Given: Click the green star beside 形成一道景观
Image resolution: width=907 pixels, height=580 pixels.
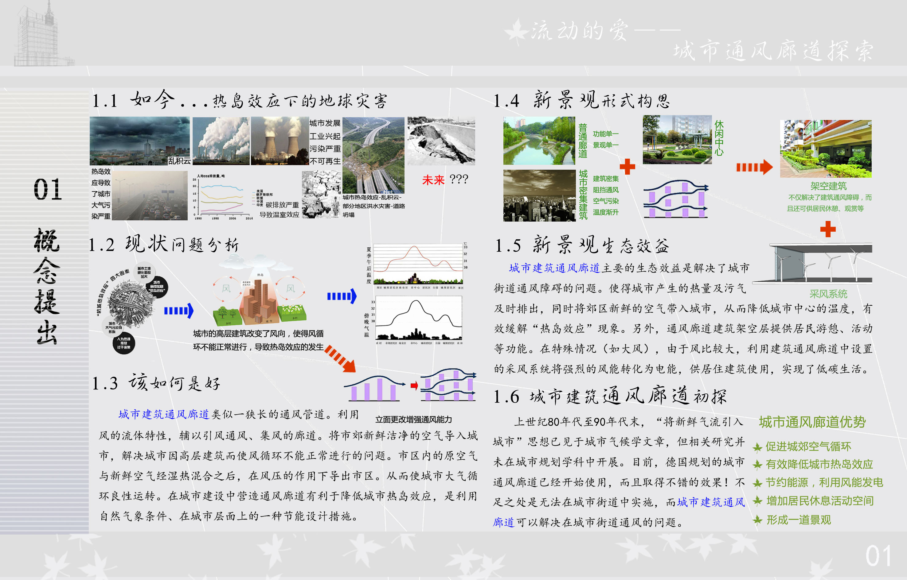Looking at the screenshot, I should click(x=757, y=520).
